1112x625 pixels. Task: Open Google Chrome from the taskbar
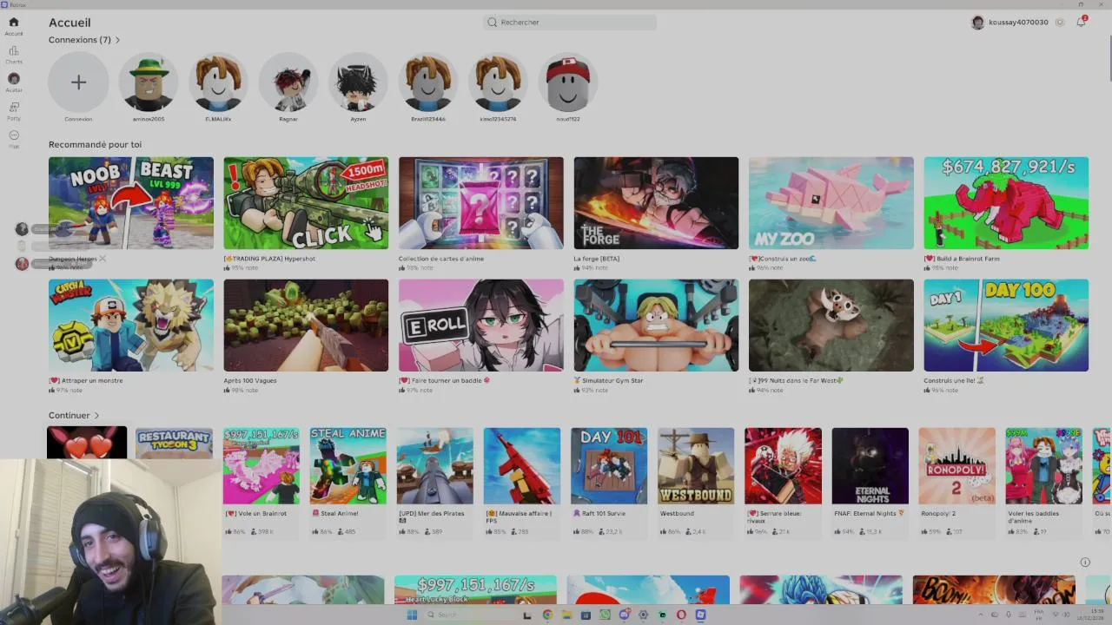tap(547, 615)
